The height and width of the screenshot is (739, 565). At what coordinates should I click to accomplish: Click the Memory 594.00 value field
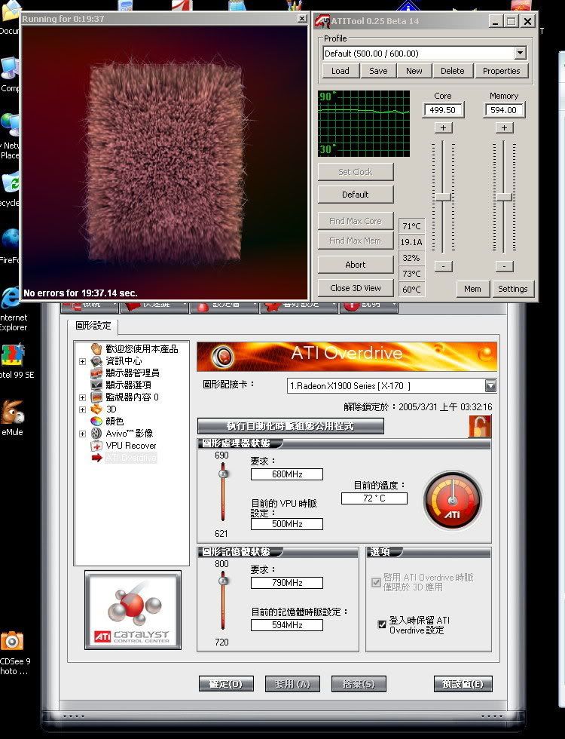tap(504, 110)
